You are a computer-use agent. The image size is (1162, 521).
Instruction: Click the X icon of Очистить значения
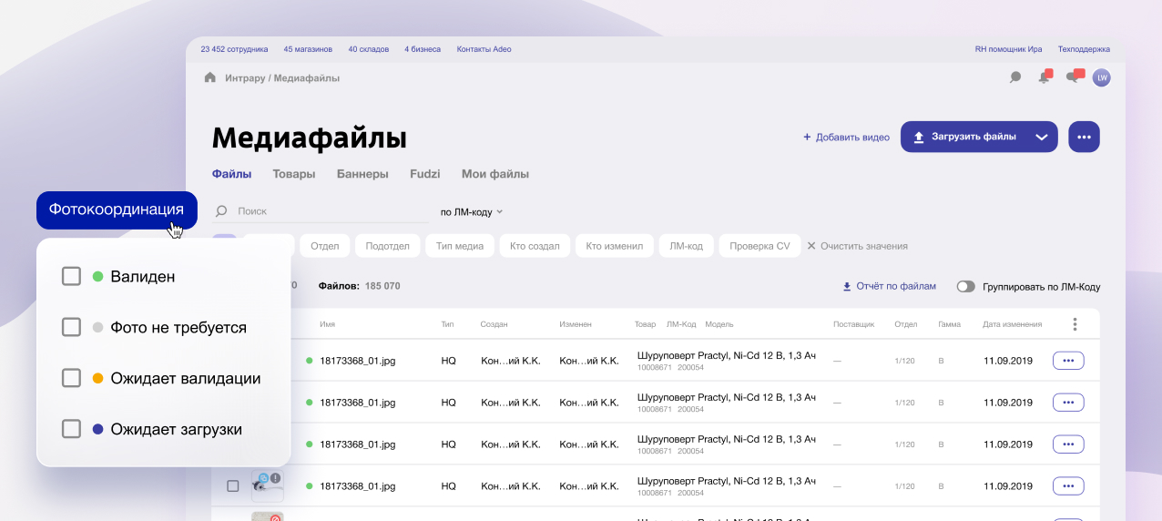[x=811, y=246]
